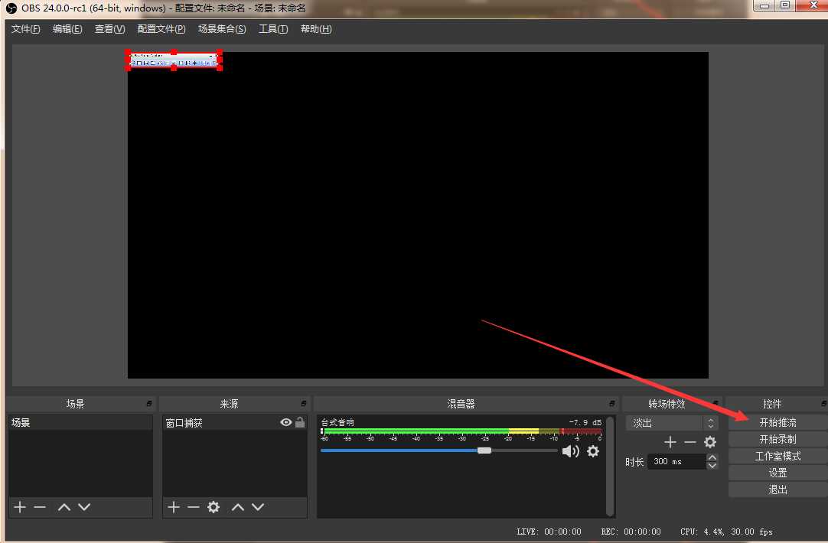Open the 工具(T) menu
The image size is (828, 543).
coord(273,29)
